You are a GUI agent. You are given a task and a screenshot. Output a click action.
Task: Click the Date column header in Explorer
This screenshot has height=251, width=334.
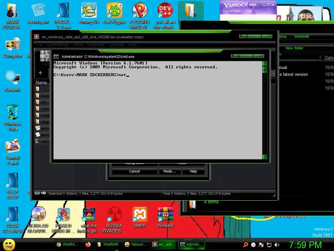click(x=329, y=58)
